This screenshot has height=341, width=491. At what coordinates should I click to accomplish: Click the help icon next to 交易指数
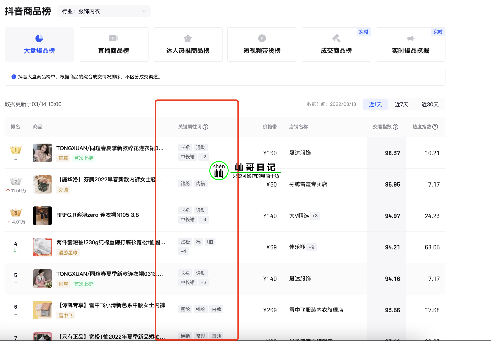396,127
